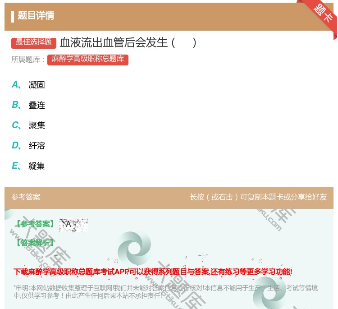This screenshot has width=338, height=309.
Task: Select answer option B 叠连
Action: pos(28,105)
